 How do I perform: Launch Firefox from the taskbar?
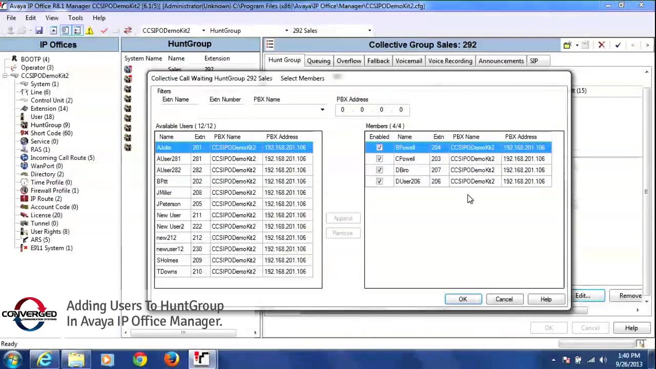point(171,359)
